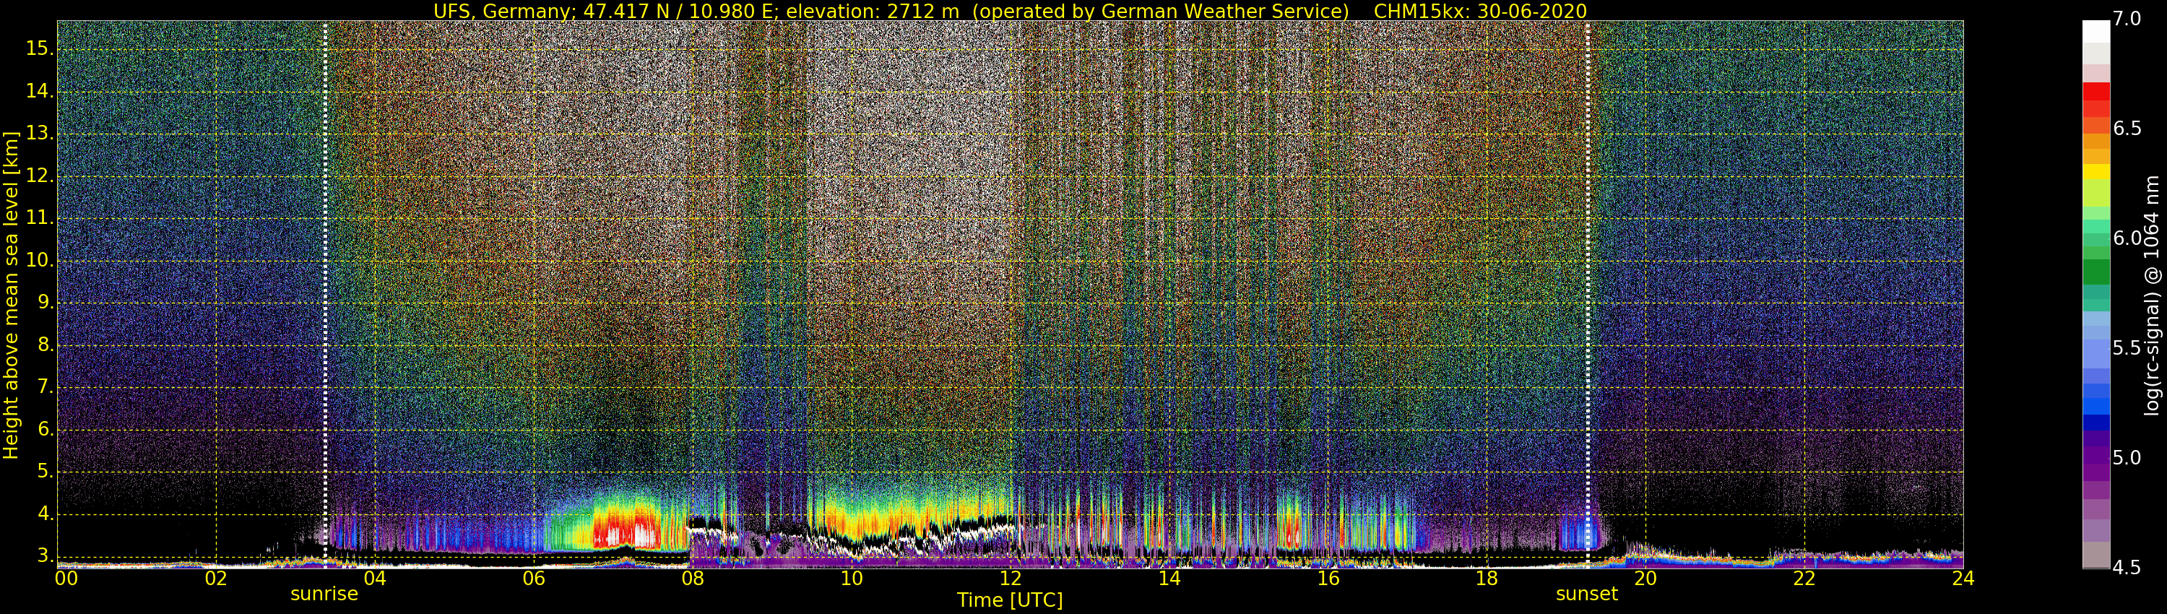Click the 00 hour tick on time axis

66,579
